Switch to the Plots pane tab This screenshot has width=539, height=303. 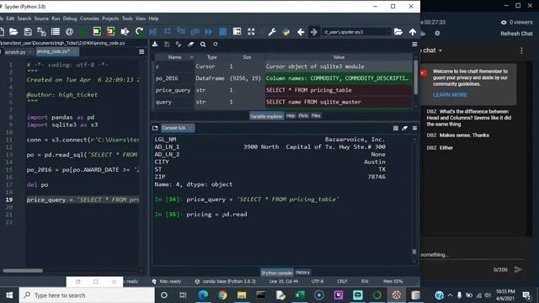coord(303,116)
